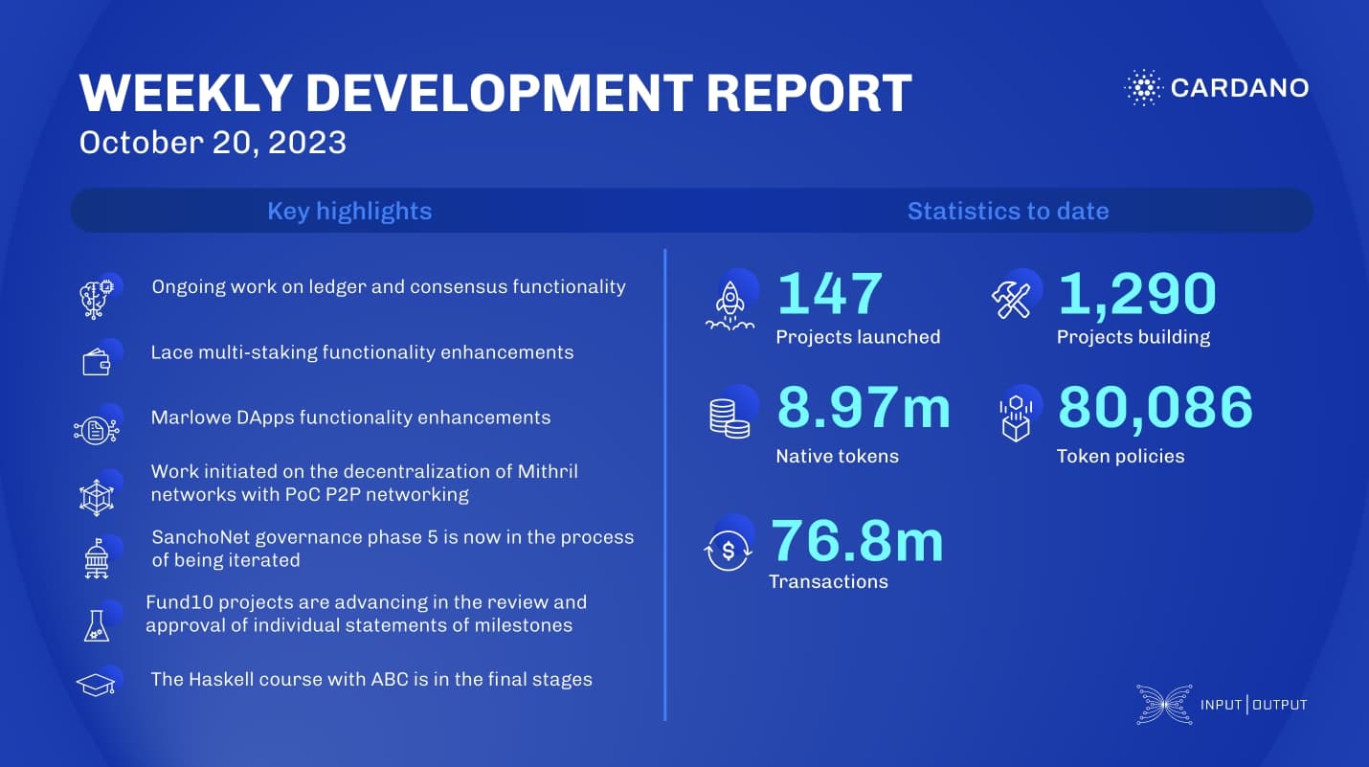Click the 80,086 figure

point(1155,408)
